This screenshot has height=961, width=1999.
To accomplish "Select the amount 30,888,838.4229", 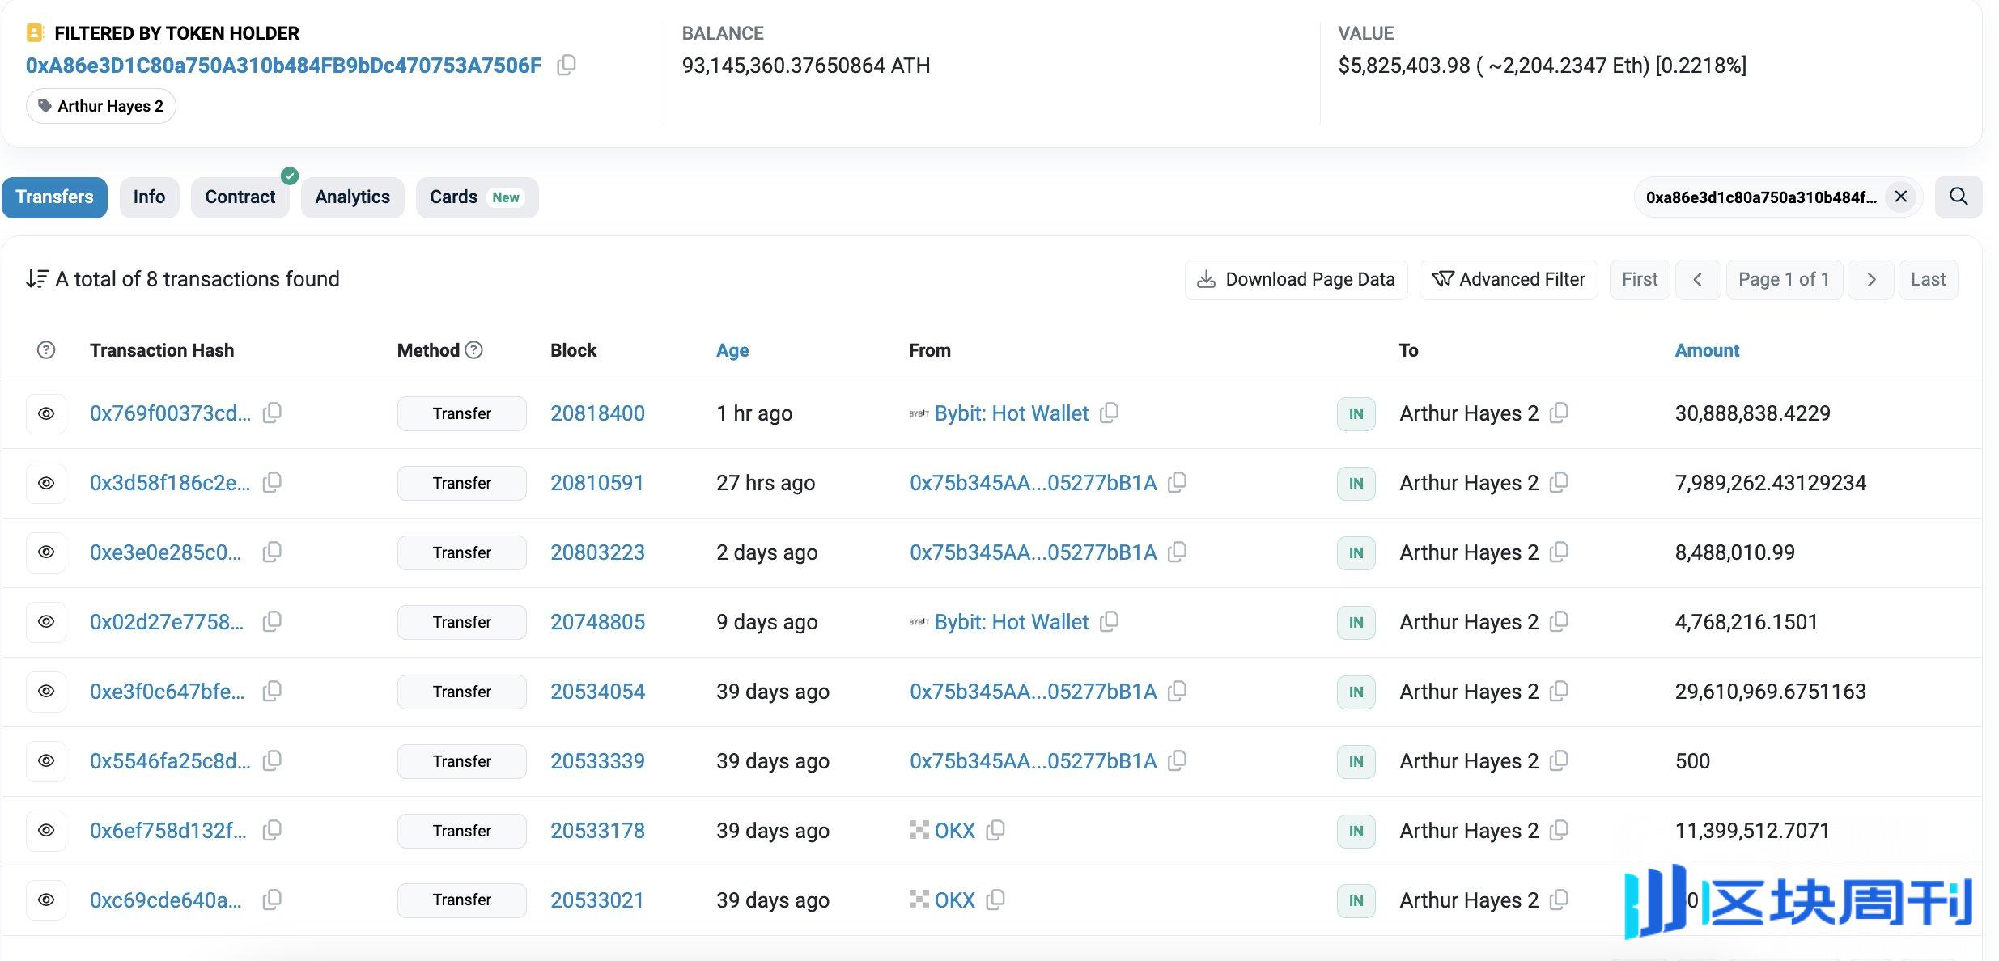I will 1752,413.
